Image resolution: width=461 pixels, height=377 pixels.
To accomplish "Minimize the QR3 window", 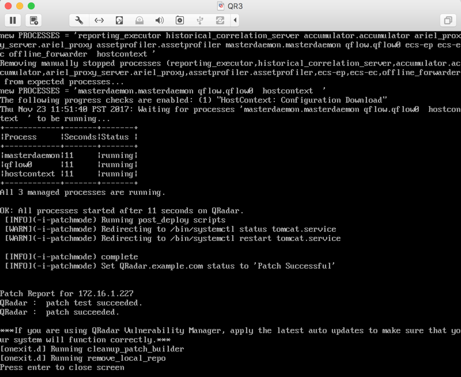I will coord(20,6).
